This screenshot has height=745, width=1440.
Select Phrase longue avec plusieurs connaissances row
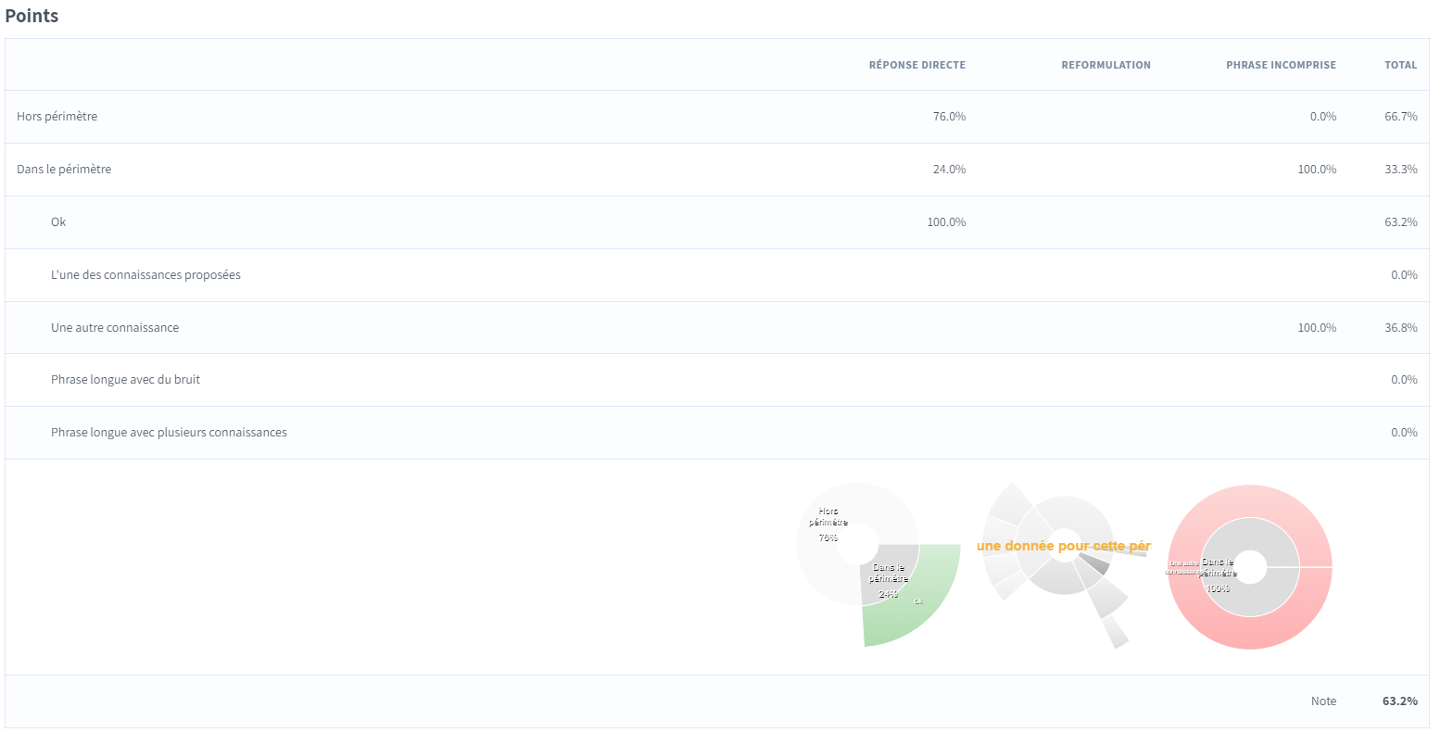click(169, 433)
